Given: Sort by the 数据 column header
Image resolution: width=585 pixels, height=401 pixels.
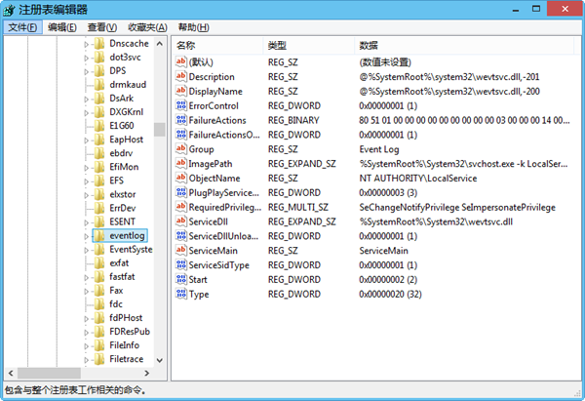Looking at the screenshot, I should pos(464,46).
